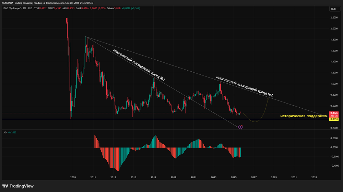This screenshot has height=192, width=343.
Task: Click the 2017 marker on time axis
Action: coord(153,177)
